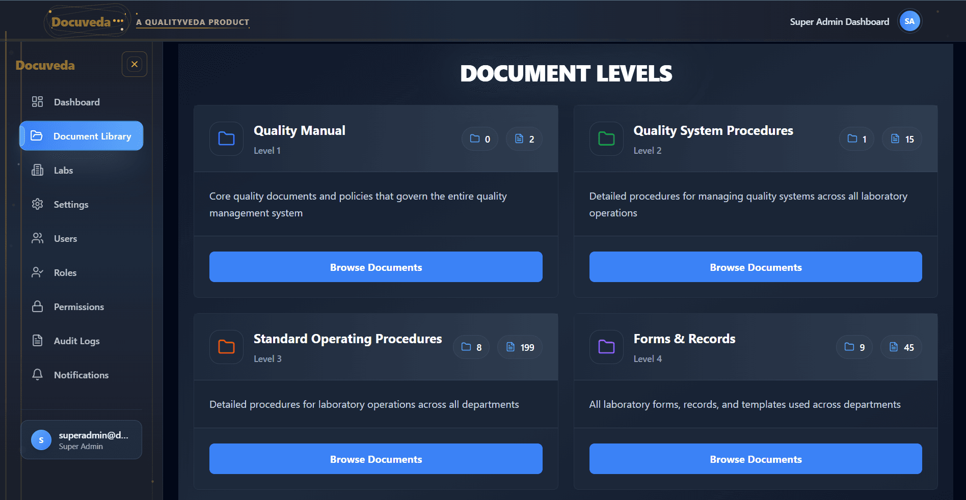This screenshot has height=500, width=966.
Task: Open the Settings gear icon
Action: (x=37, y=204)
